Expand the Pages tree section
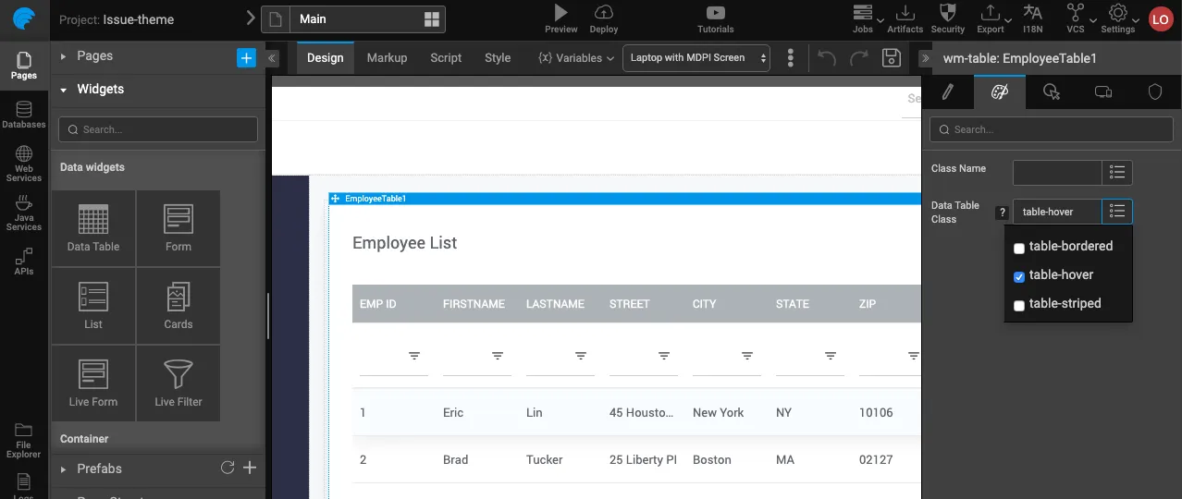1182x499 pixels. [x=64, y=56]
